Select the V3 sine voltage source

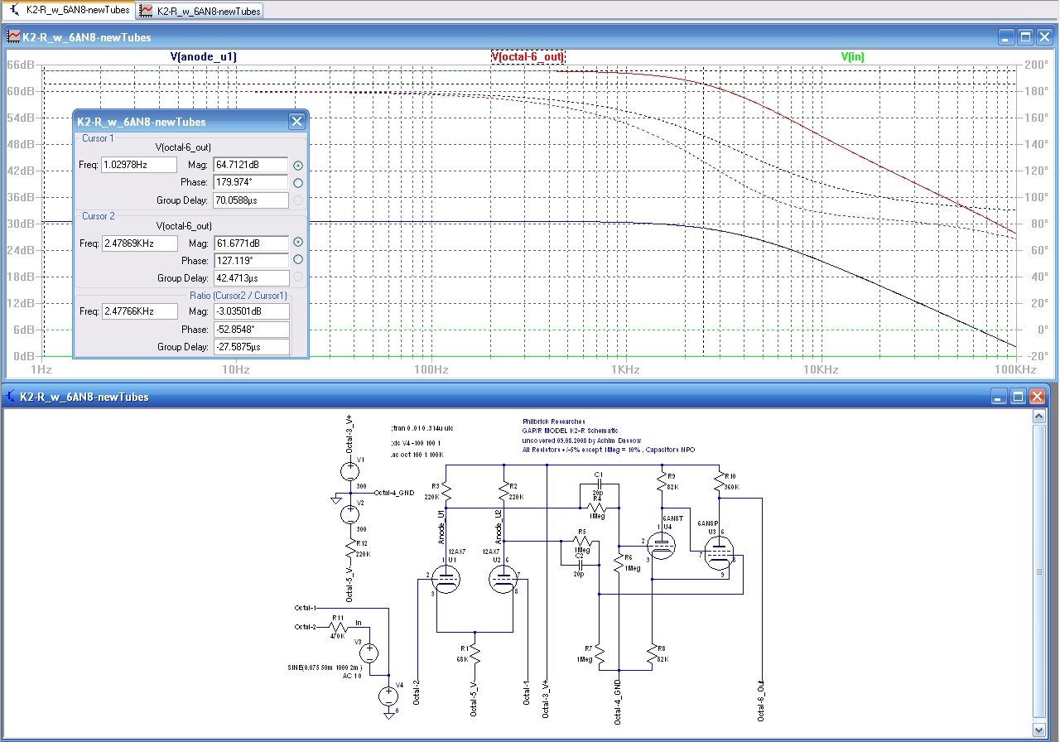click(370, 653)
